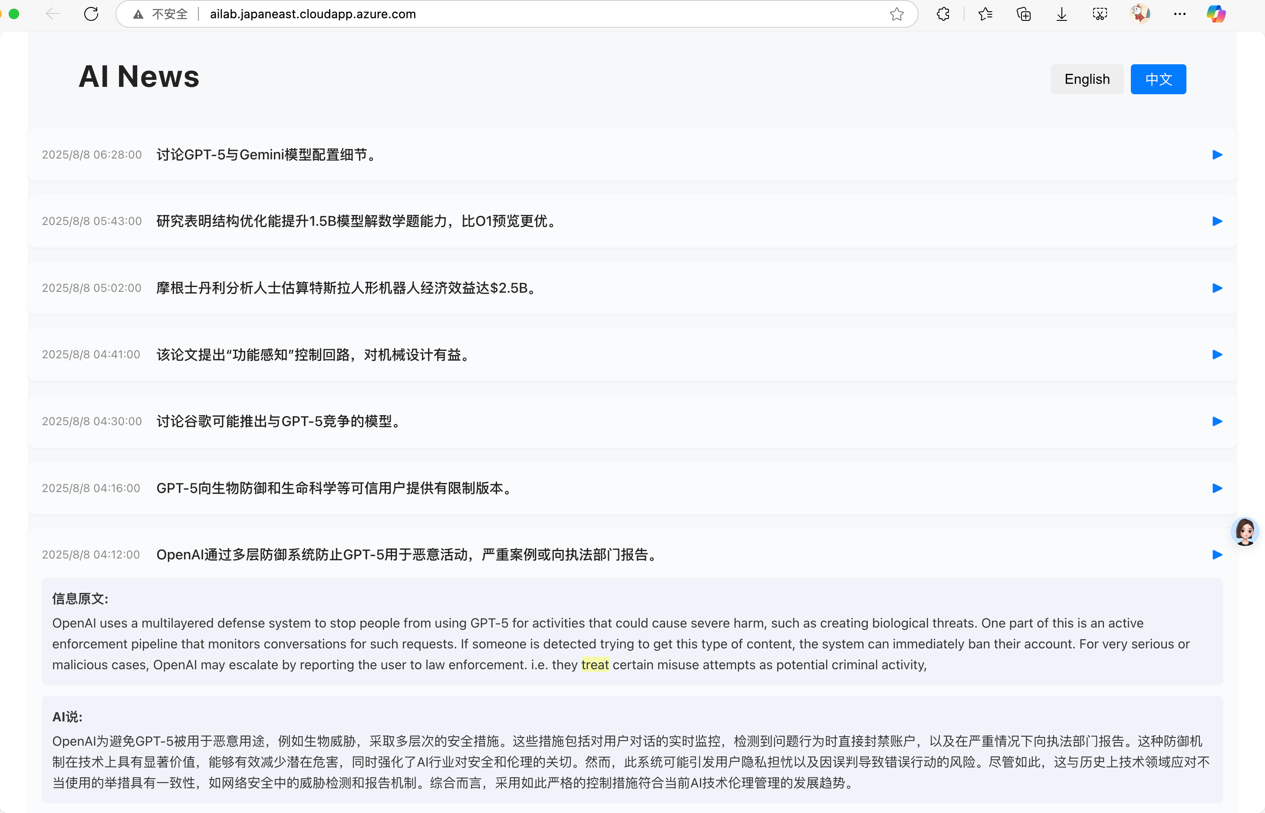The width and height of the screenshot is (1265, 813).
Task: Switch language to English
Action: pos(1087,79)
